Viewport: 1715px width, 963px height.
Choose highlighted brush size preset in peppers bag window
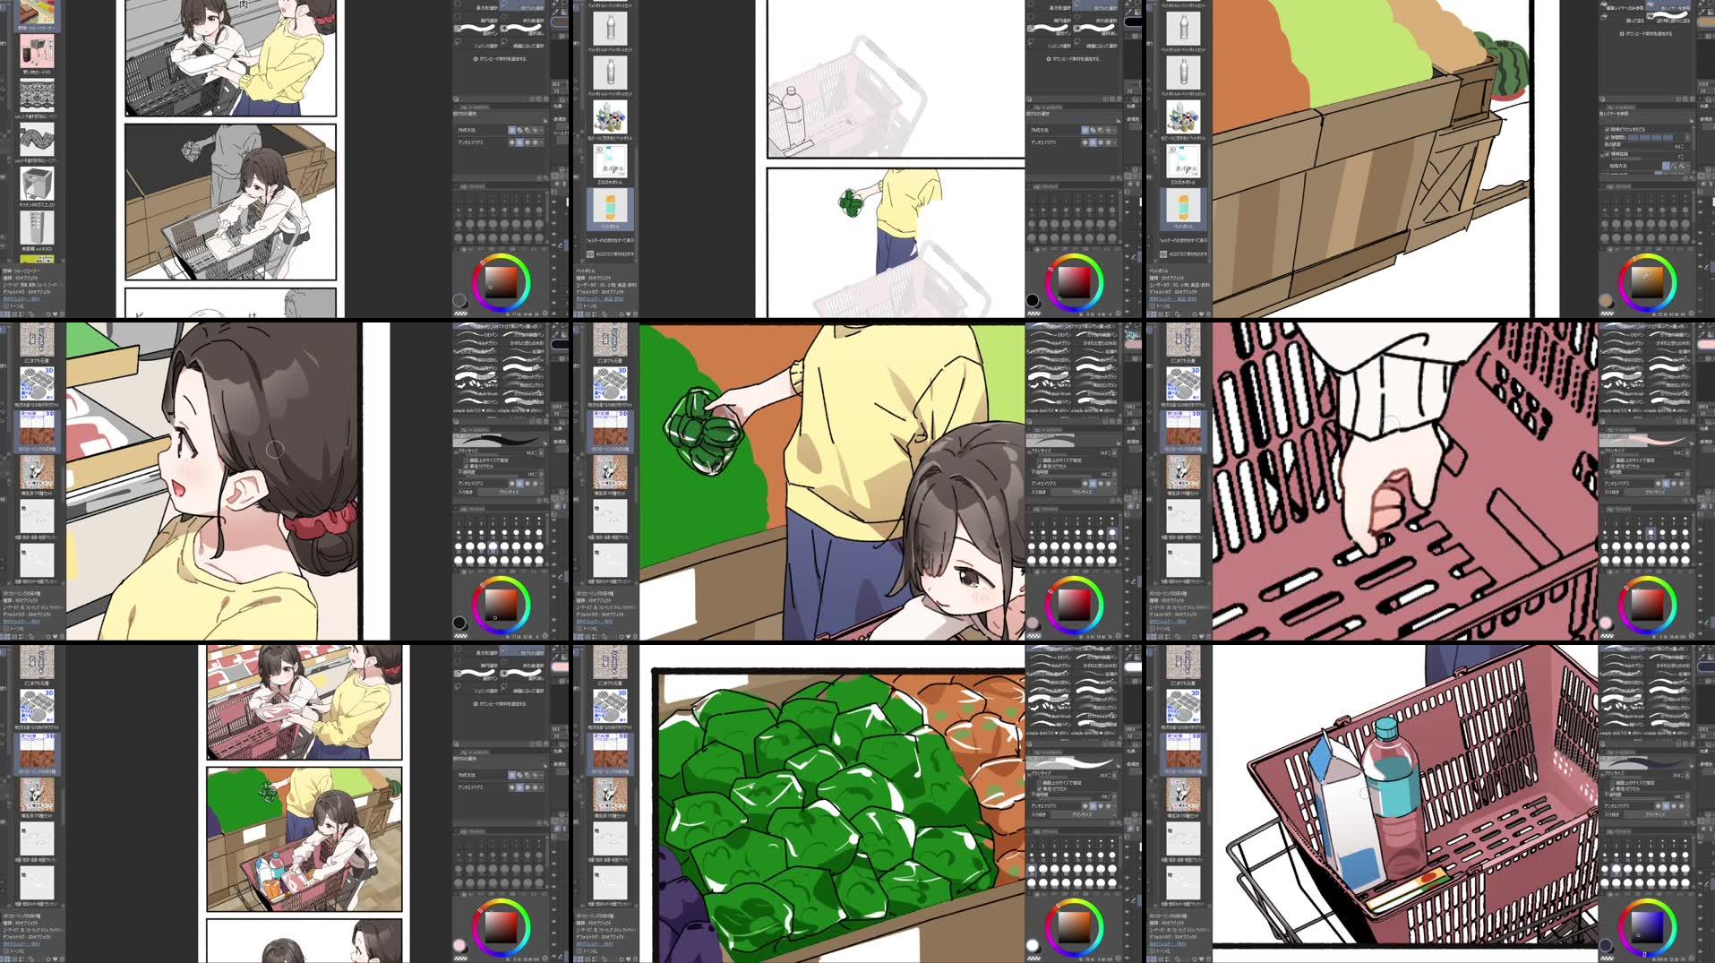click(1112, 533)
